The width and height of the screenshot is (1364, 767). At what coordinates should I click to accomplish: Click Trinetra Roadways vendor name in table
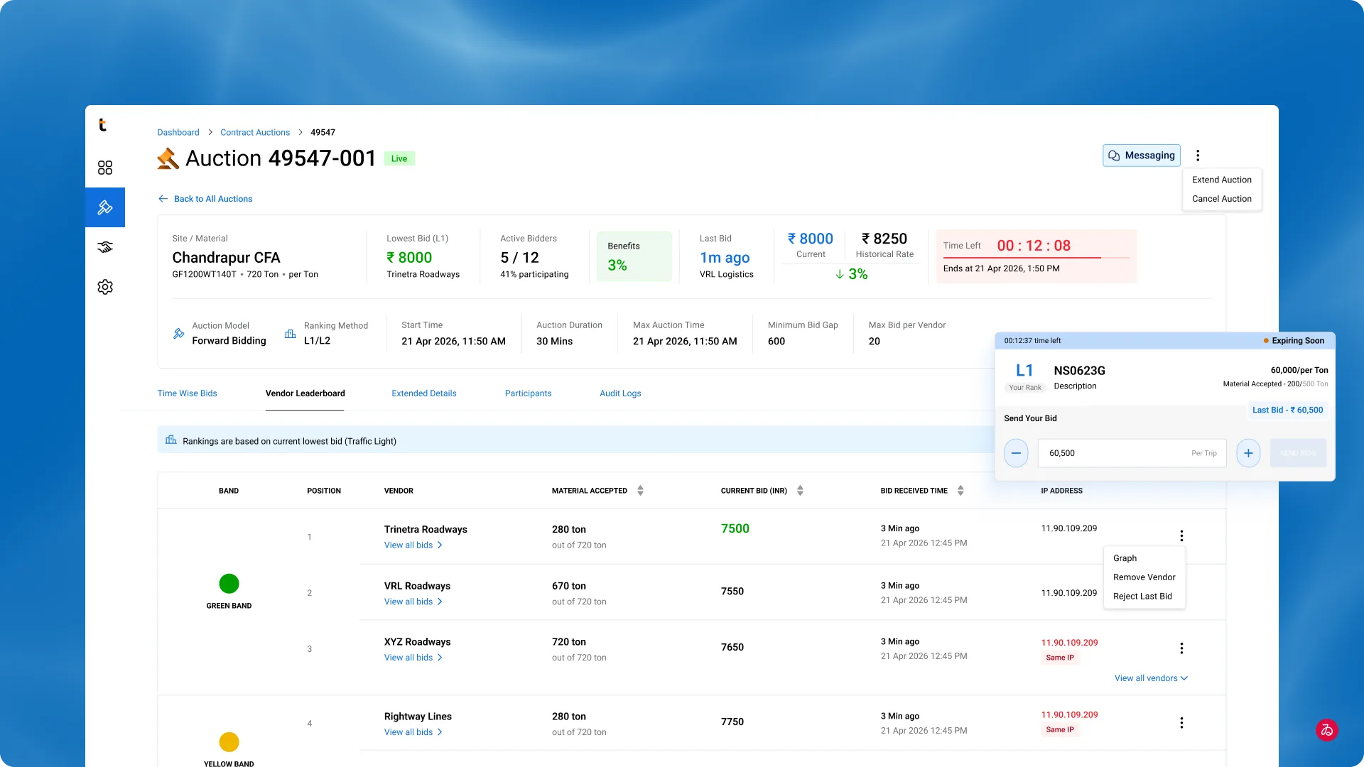426,530
